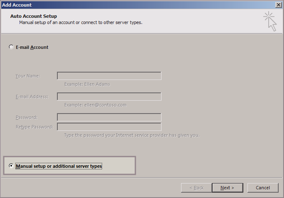Cancel the account setup

point(262,188)
